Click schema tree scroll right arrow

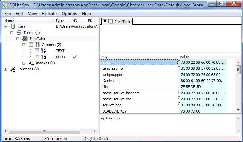click(x=94, y=131)
